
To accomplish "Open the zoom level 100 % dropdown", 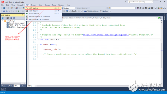I will pos(34,86).
